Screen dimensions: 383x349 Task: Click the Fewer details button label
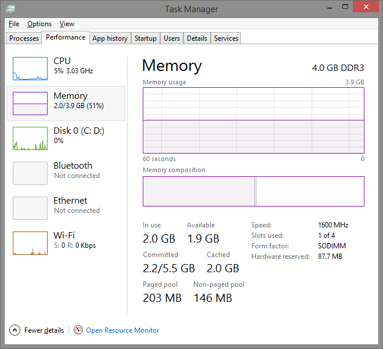click(x=44, y=330)
